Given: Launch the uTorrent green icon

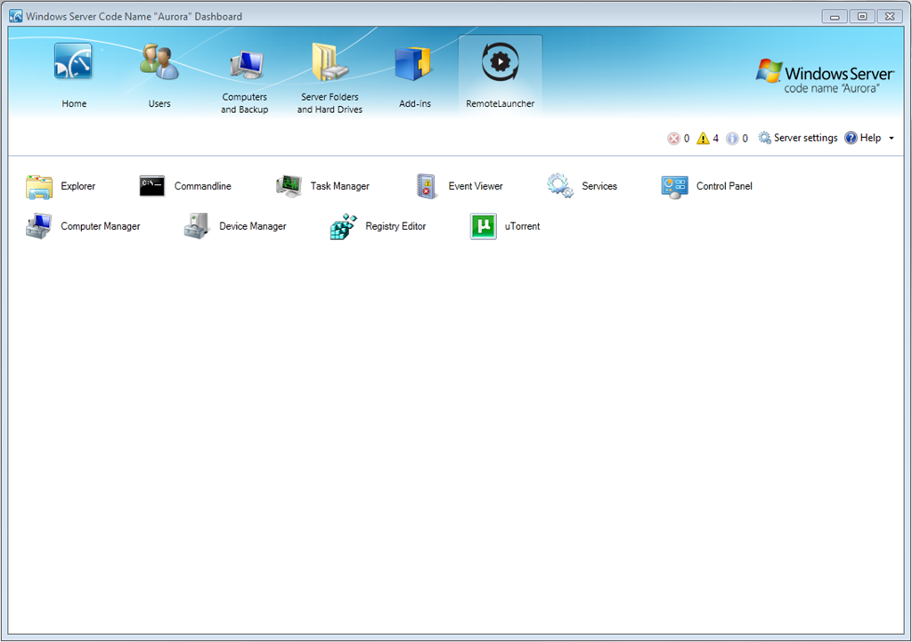Looking at the screenshot, I should pos(483,226).
